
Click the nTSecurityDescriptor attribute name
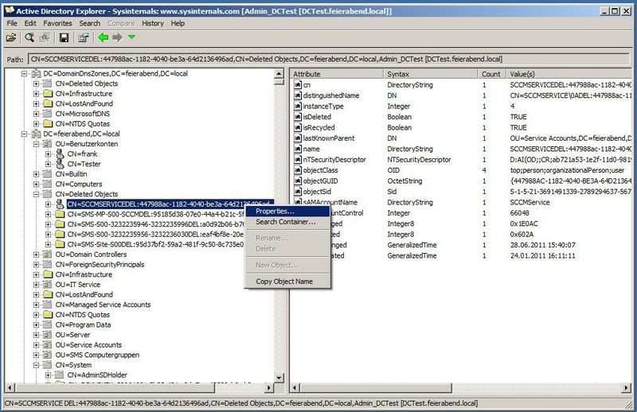pyautogui.click(x=334, y=160)
